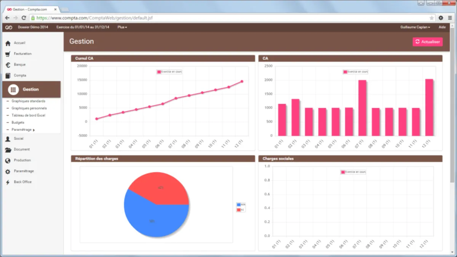
Task: Bookmark page with star icon
Action: click(431, 18)
